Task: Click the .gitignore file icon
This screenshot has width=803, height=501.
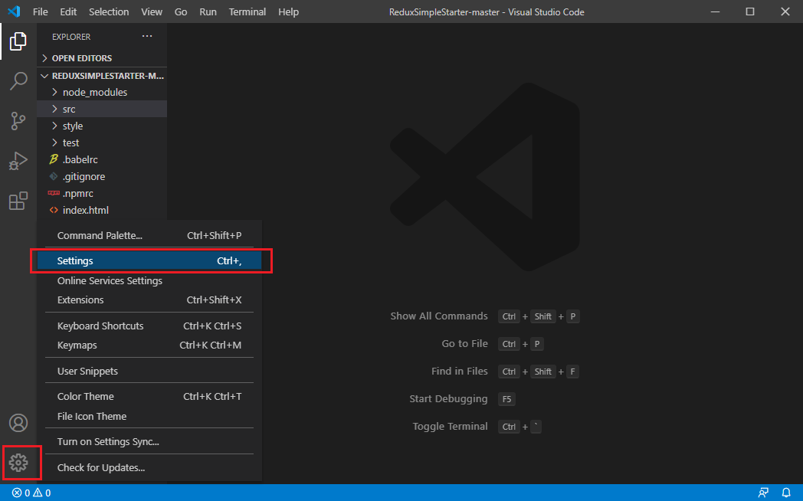Action: (x=54, y=176)
